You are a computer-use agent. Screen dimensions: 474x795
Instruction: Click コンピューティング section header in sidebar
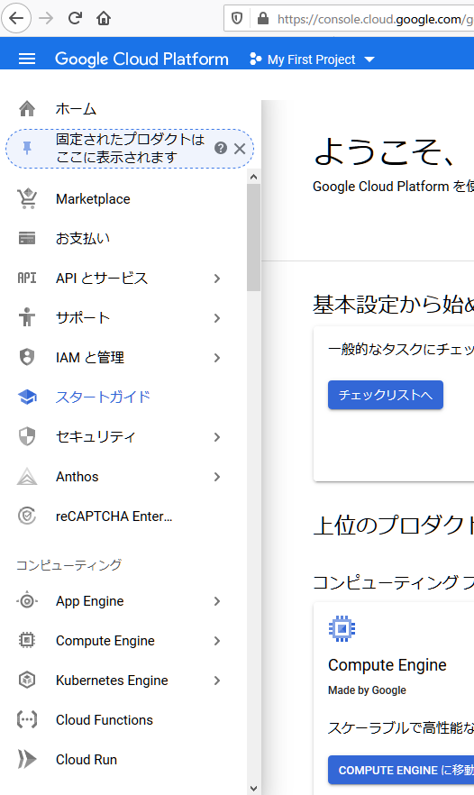69,565
